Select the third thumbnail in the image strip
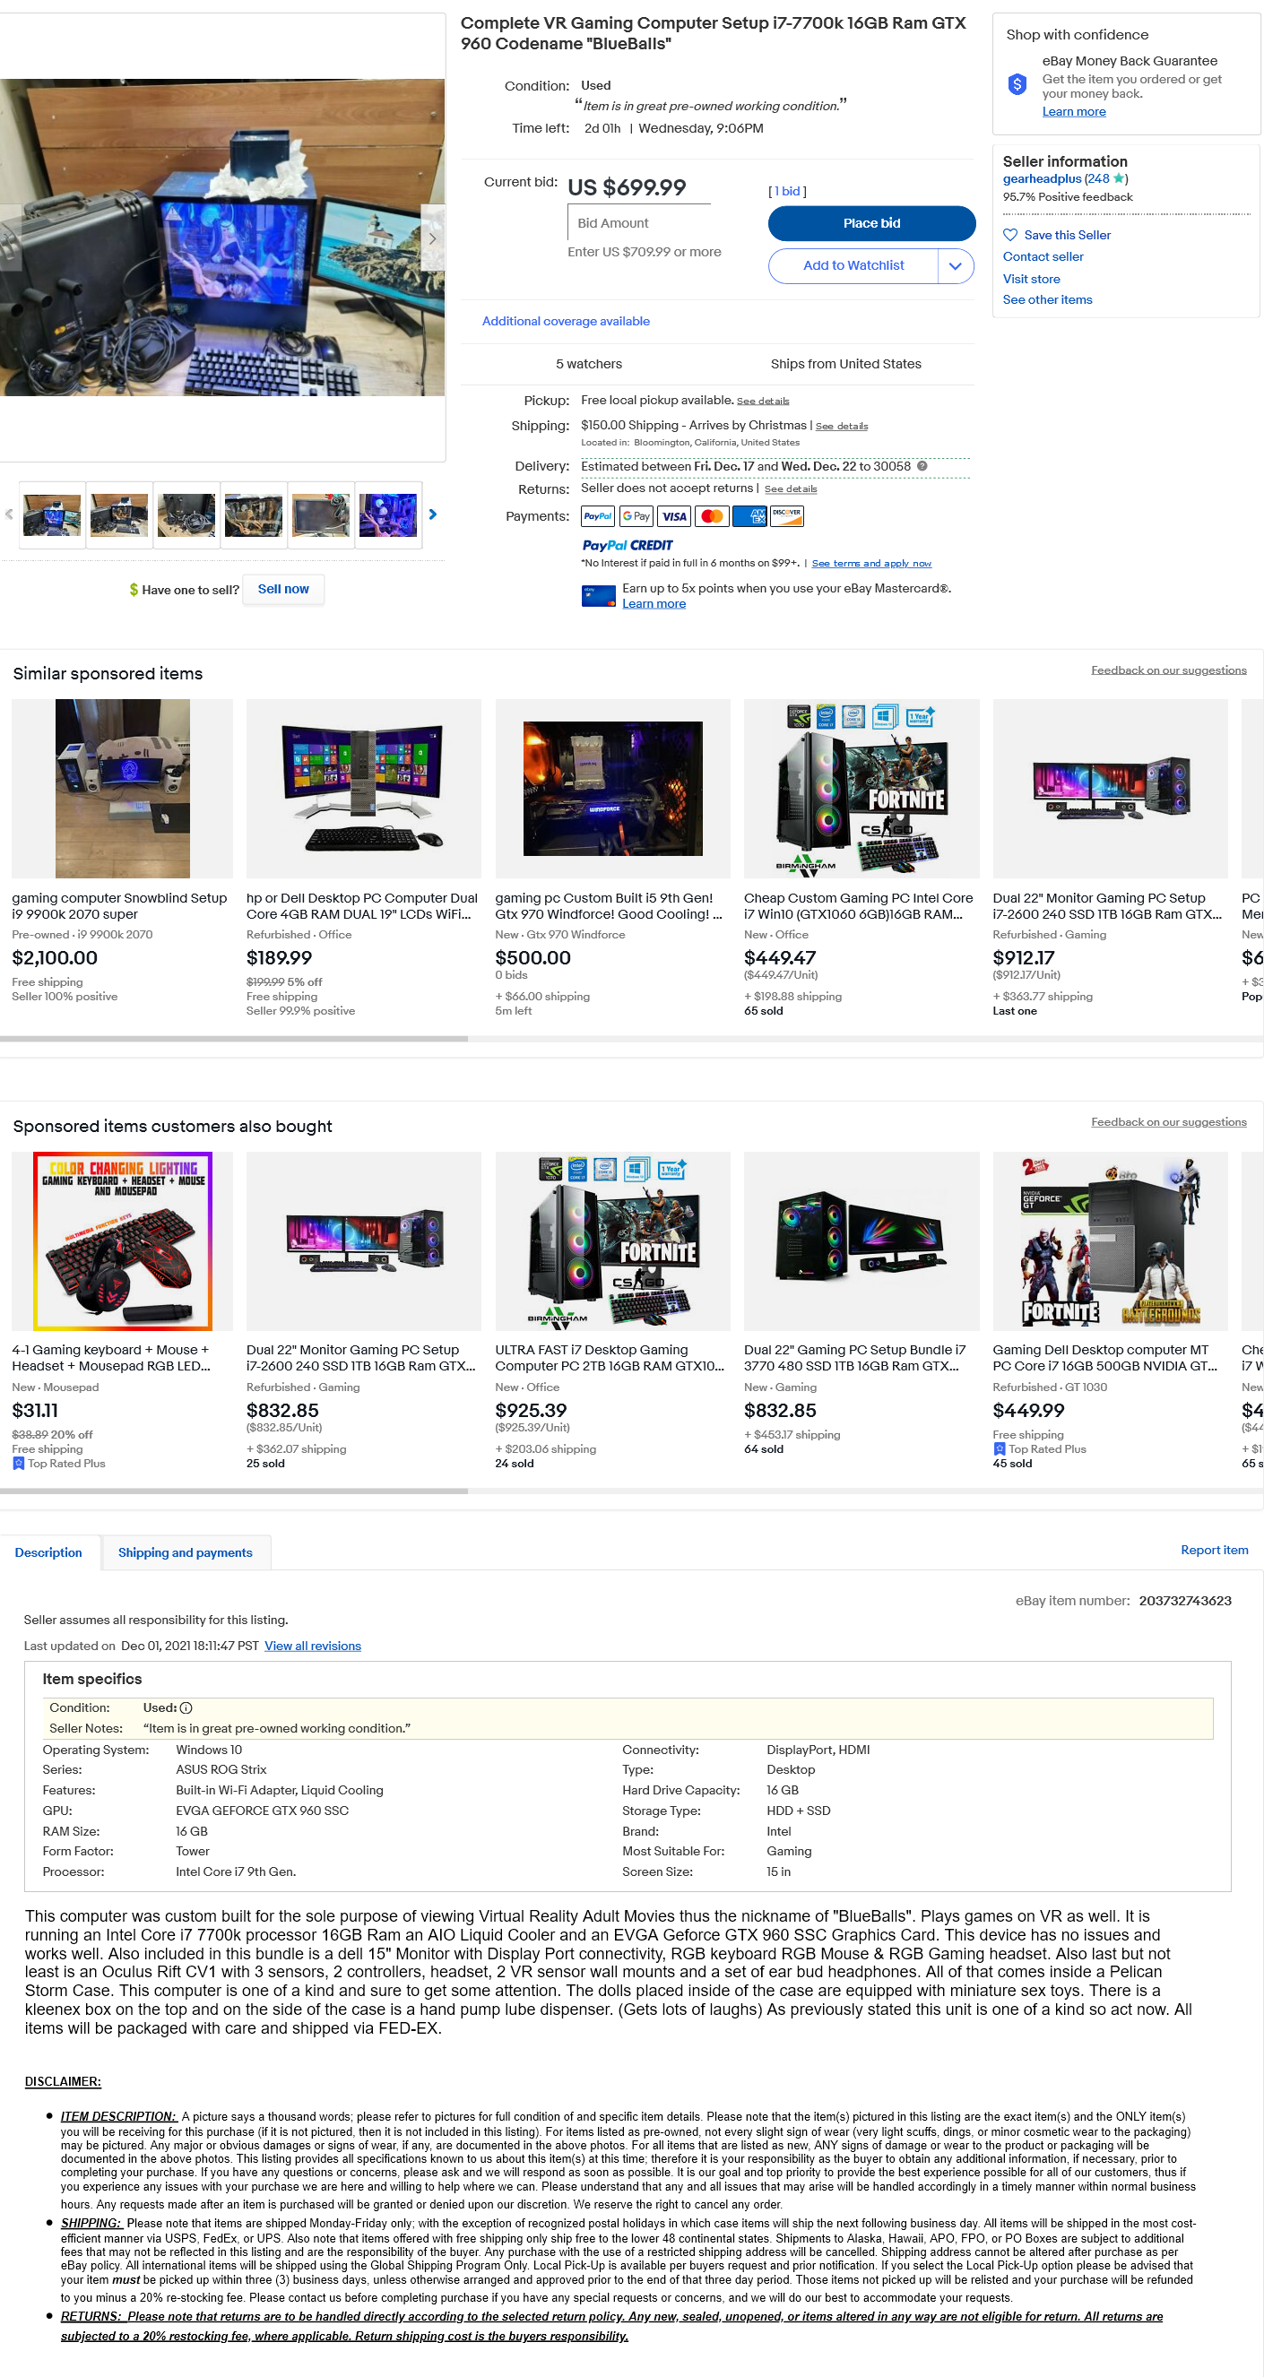The height and width of the screenshot is (2377, 1264). tap(186, 514)
